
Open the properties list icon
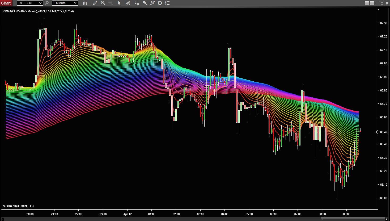tap(167, 3)
